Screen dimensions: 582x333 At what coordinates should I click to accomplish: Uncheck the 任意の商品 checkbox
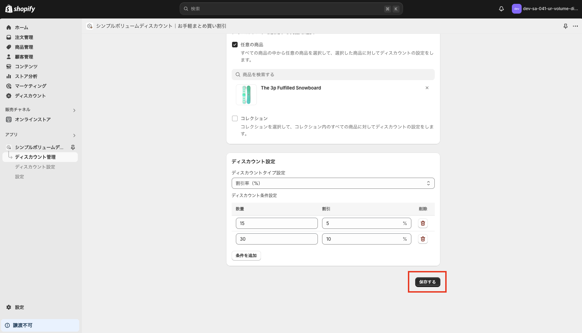pyautogui.click(x=235, y=45)
